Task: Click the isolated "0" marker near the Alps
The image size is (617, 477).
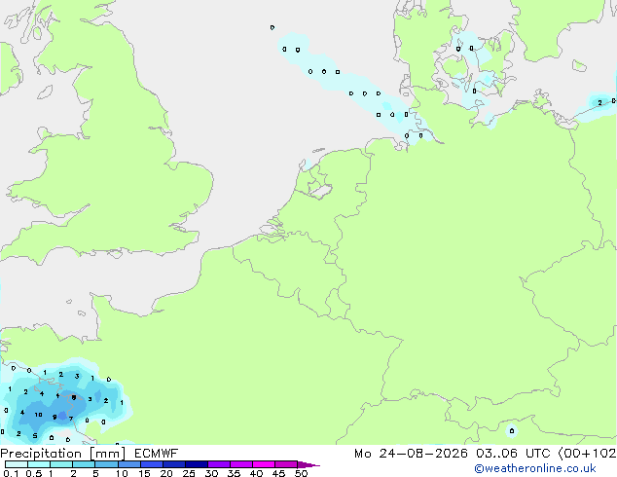Action: tap(512, 431)
